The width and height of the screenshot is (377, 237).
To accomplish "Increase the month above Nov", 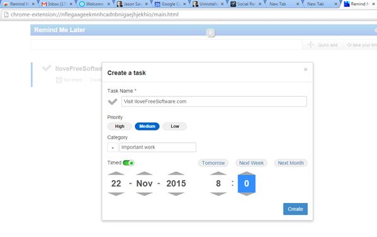I will pyautogui.click(x=144, y=173).
